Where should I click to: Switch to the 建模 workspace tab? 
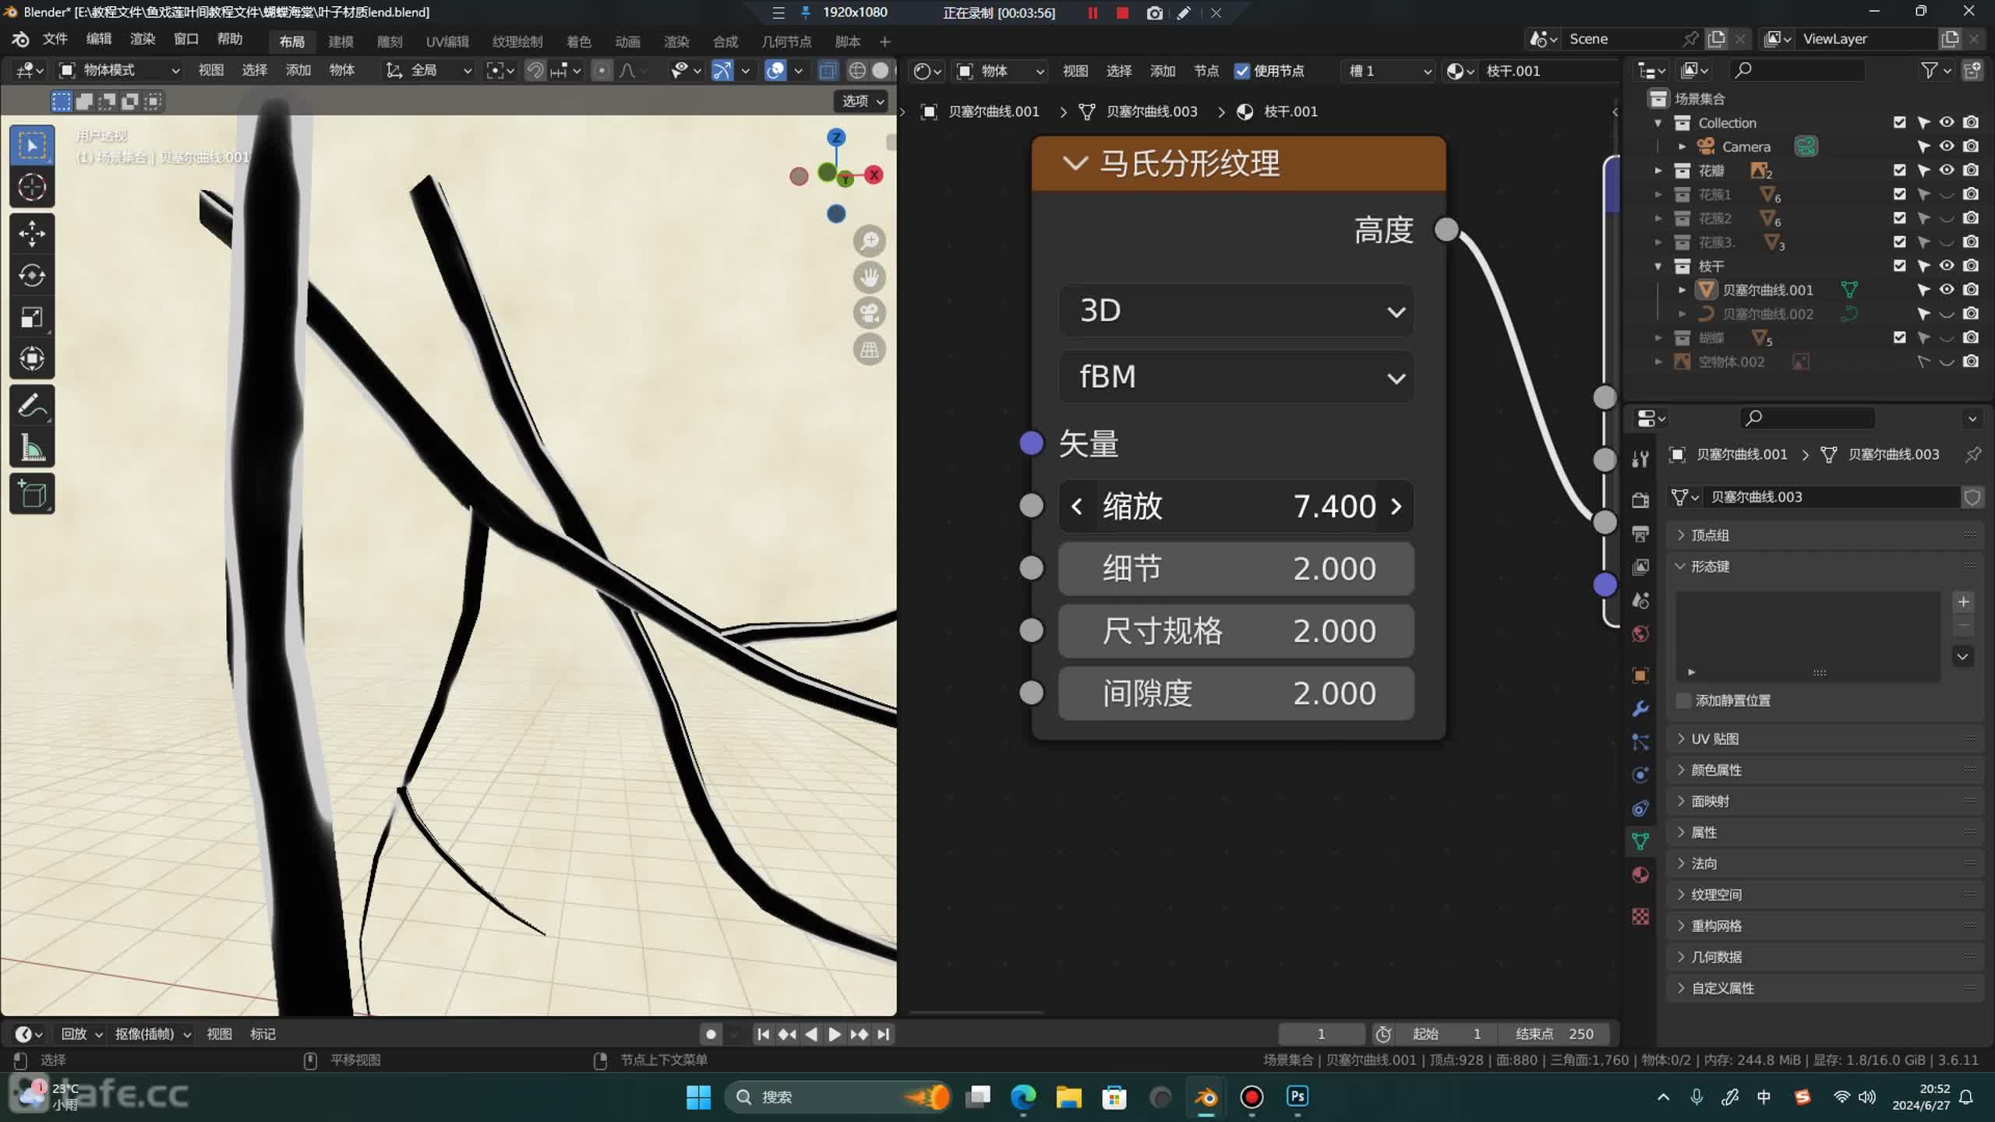(341, 41)
